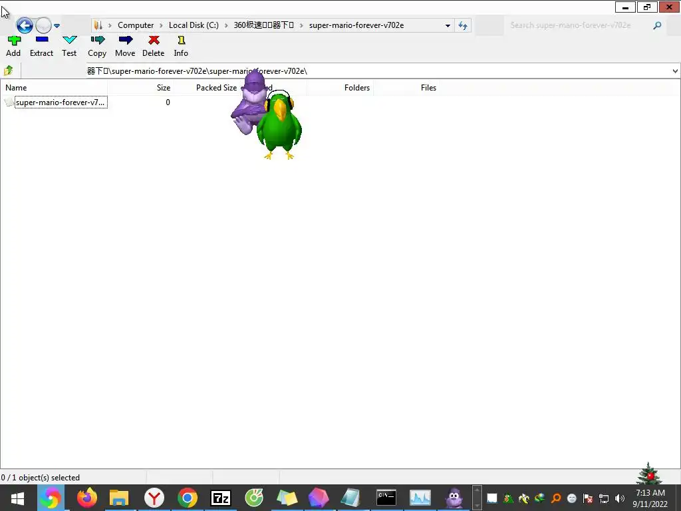Screen dimensions: 681x511
Task: Click the Christmas tree desktop gadget
Action: click(649, 473)
